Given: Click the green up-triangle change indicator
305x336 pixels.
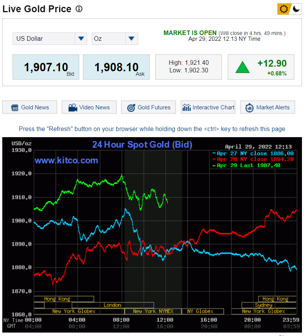Looking at the screenshot, I should click(243, 67).
